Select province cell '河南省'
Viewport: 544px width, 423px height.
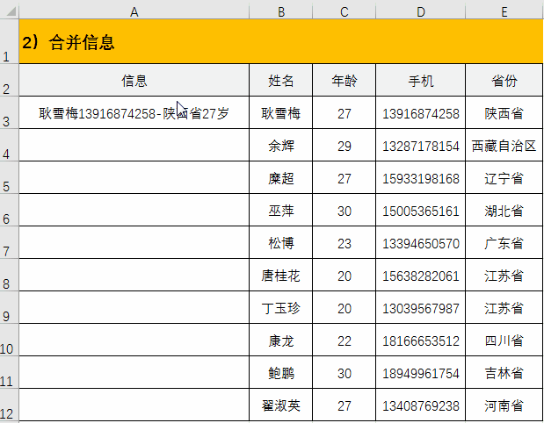(504, 405)
